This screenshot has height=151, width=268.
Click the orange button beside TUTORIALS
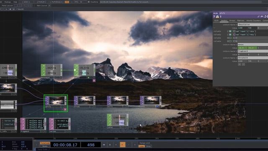coord(67,2)
